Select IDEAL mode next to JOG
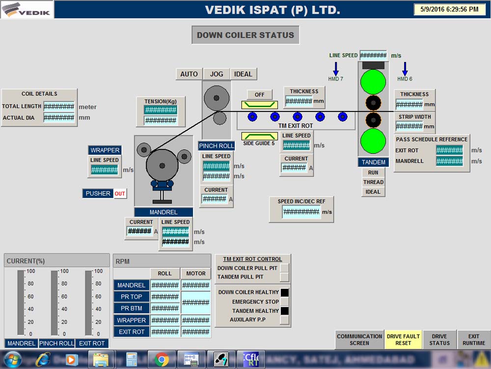Screen dimensions: 491x369 coord(244,74)
